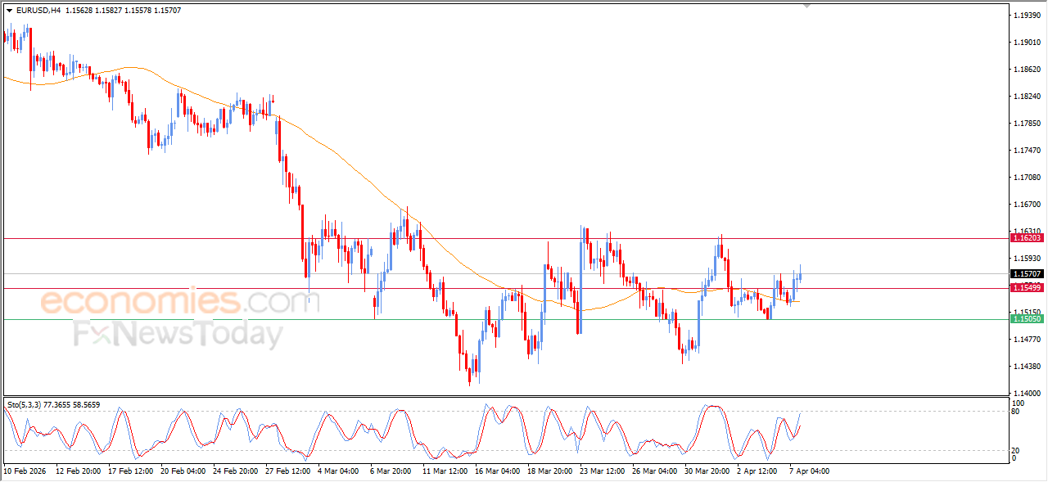Click the red 1.16203 price level tag
The height and width of the screenshot is (482, 1048).
[1026, 237]
